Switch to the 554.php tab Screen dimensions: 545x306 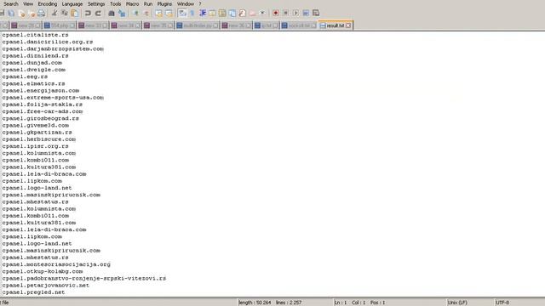60,25
